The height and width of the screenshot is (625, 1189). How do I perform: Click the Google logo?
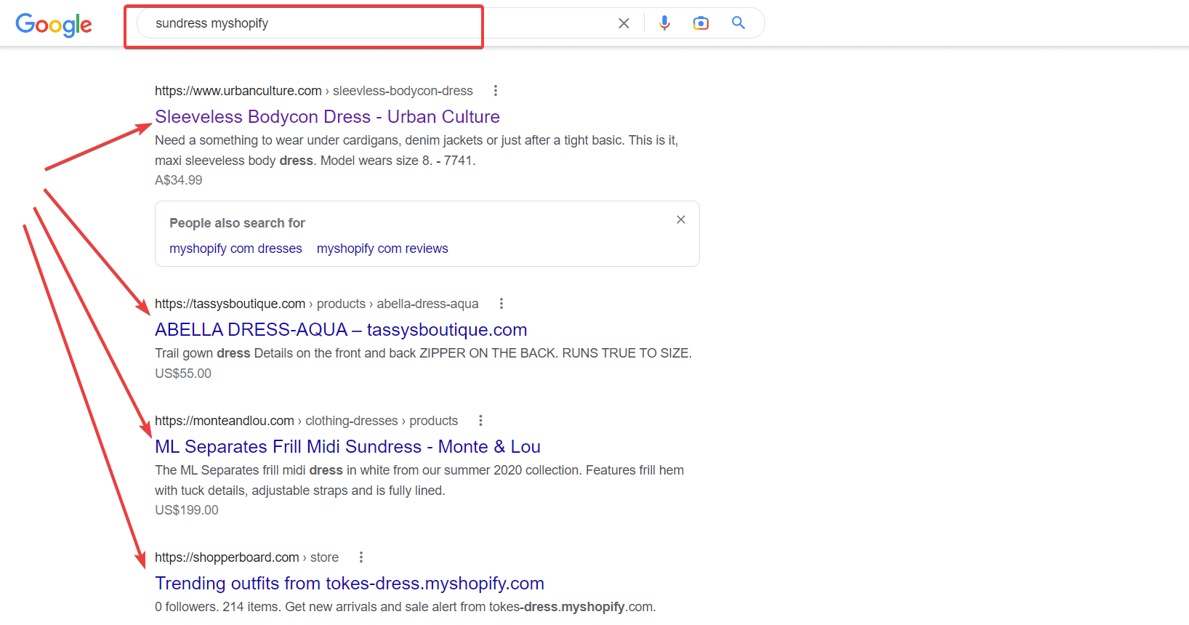tap(54, 24)
